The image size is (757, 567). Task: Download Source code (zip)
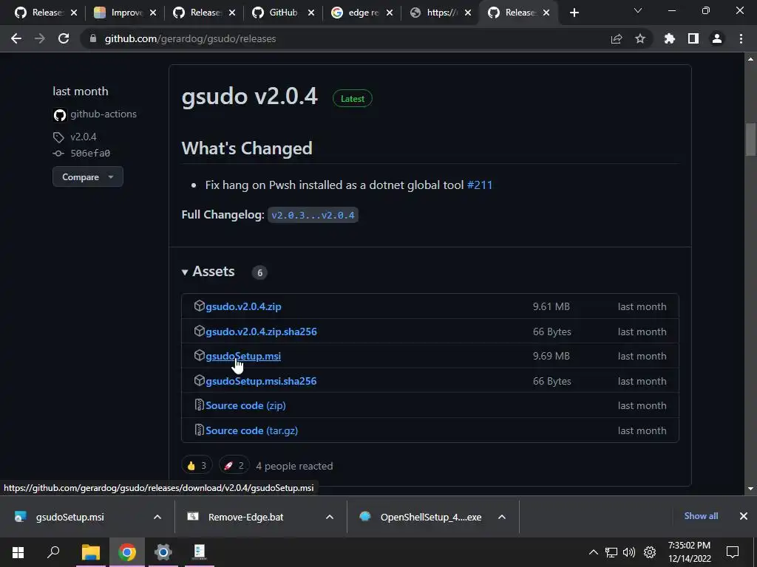(x=245, y=406)
